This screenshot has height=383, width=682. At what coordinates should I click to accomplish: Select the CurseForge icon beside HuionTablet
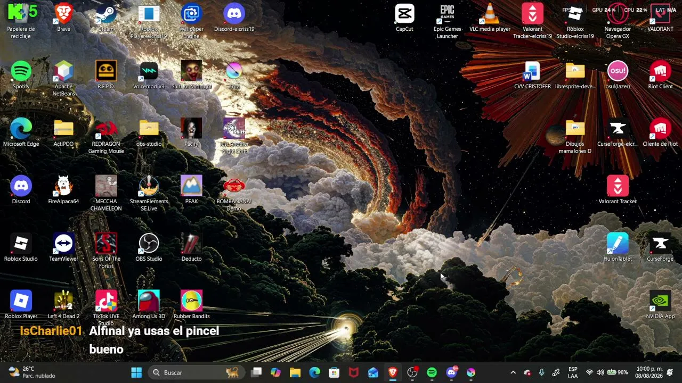click(660, 247)
